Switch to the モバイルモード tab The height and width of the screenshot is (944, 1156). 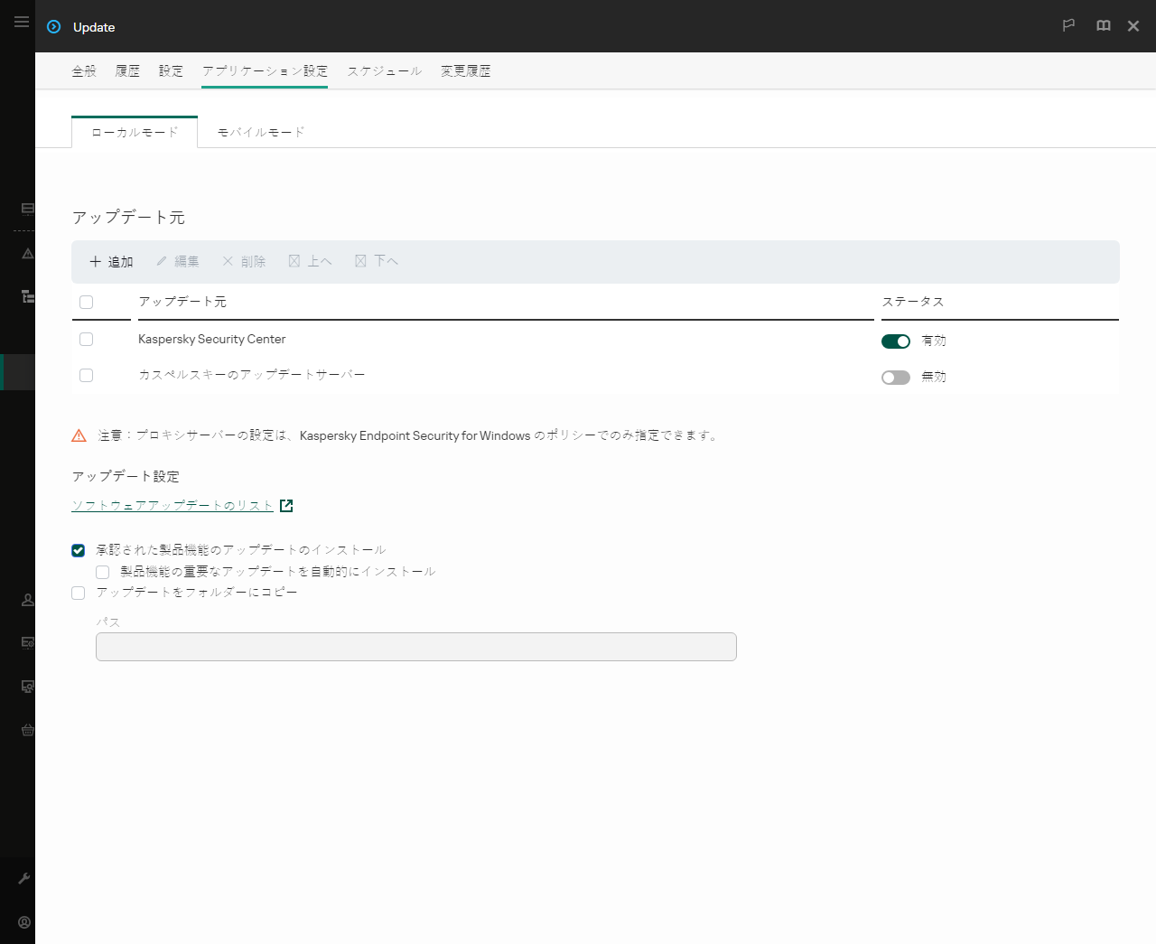point(260,131)
